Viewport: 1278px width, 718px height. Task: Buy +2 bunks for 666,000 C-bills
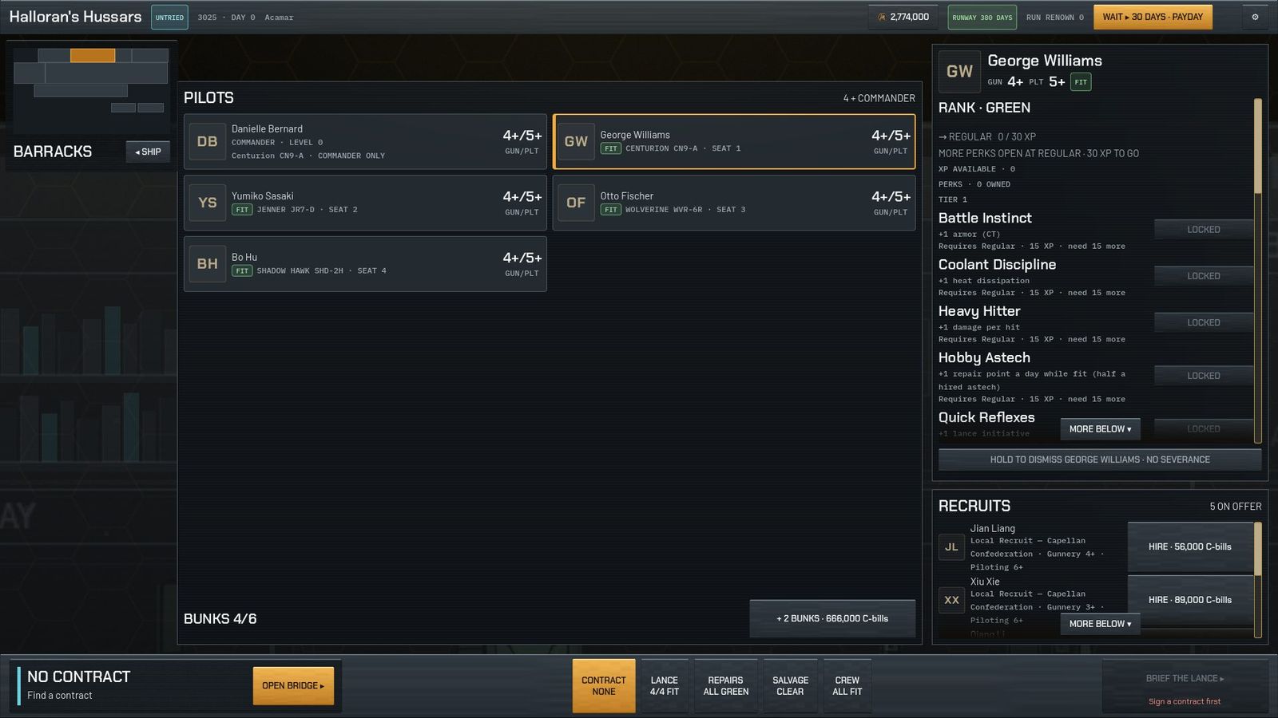(832, 618)
